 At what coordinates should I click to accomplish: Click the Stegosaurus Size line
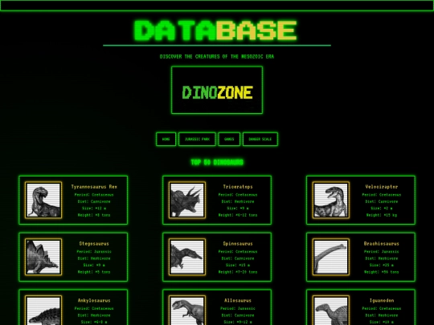(x=94, y=266)
